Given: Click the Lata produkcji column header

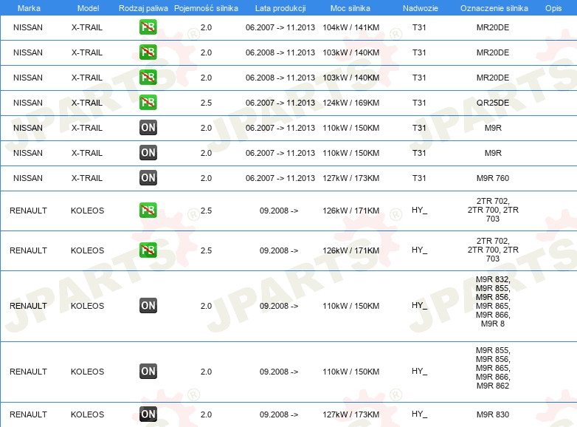Looking at the screenshot, I should 280,8.
